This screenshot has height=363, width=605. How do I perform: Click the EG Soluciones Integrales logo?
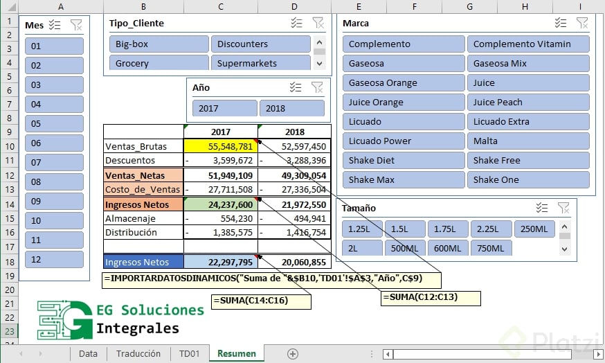point(120,320)
